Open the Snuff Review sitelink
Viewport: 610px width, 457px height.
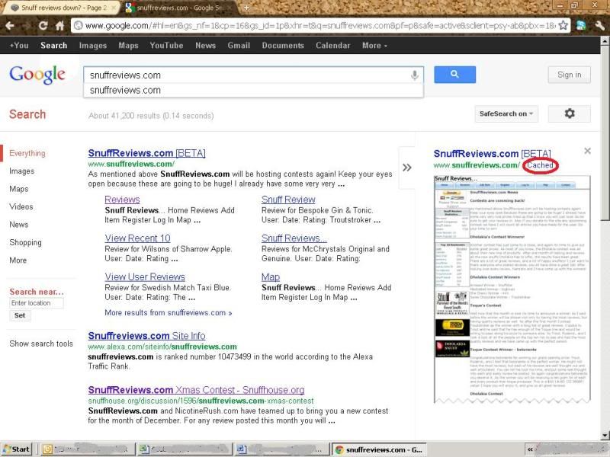[x=288, y=200]
